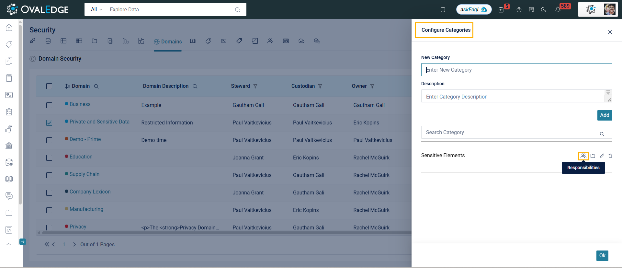Delete the Sensitive Elements category
Viewport: 622px width, 268px height.
click(x=610, y=156)
